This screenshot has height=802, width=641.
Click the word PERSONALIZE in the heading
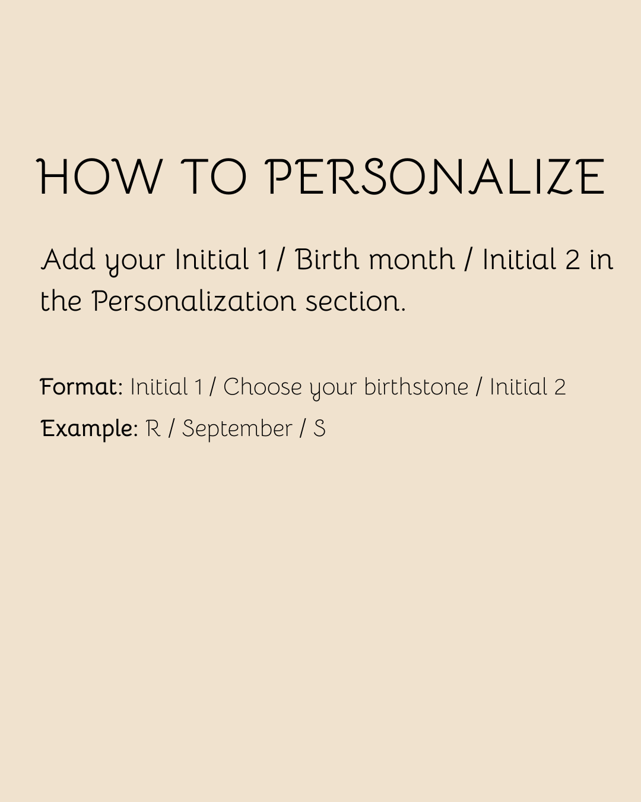click(x=436, y=177)
